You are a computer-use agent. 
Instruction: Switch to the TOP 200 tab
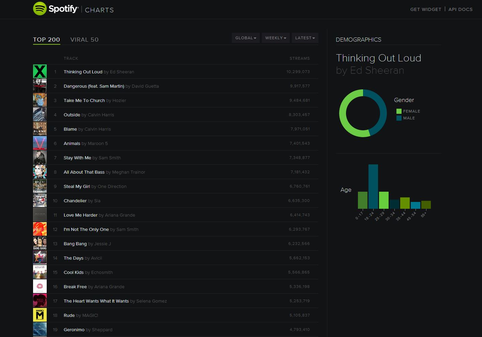[x=46, y=40]
